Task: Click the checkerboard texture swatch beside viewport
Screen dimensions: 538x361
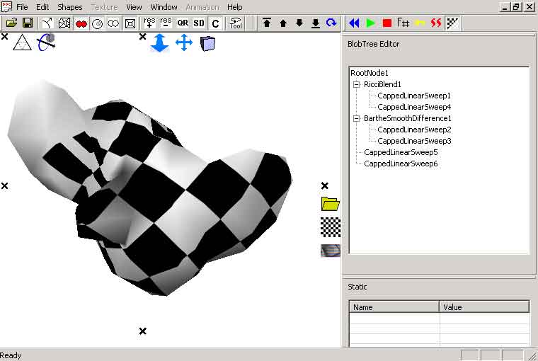Action: click(331, 227)
